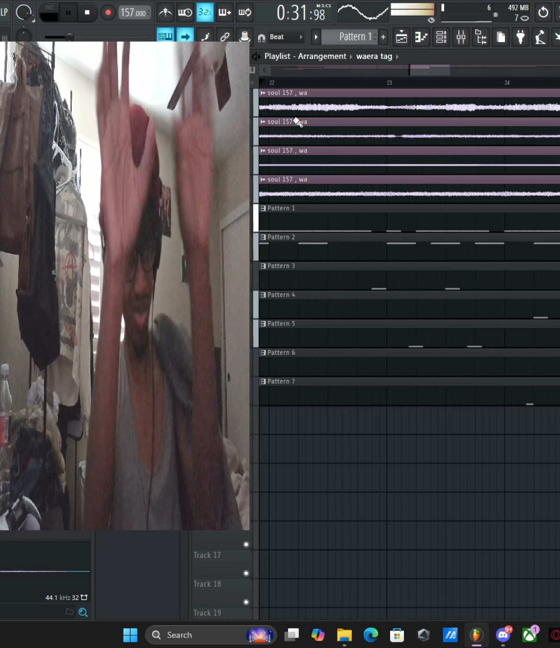Click the playlist back arrow button
This screenshot has height=648, width=560.
pos(264,70)
